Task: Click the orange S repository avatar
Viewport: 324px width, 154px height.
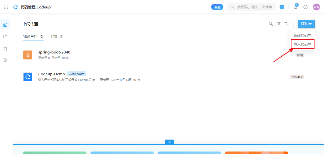Action: point(28,55)
